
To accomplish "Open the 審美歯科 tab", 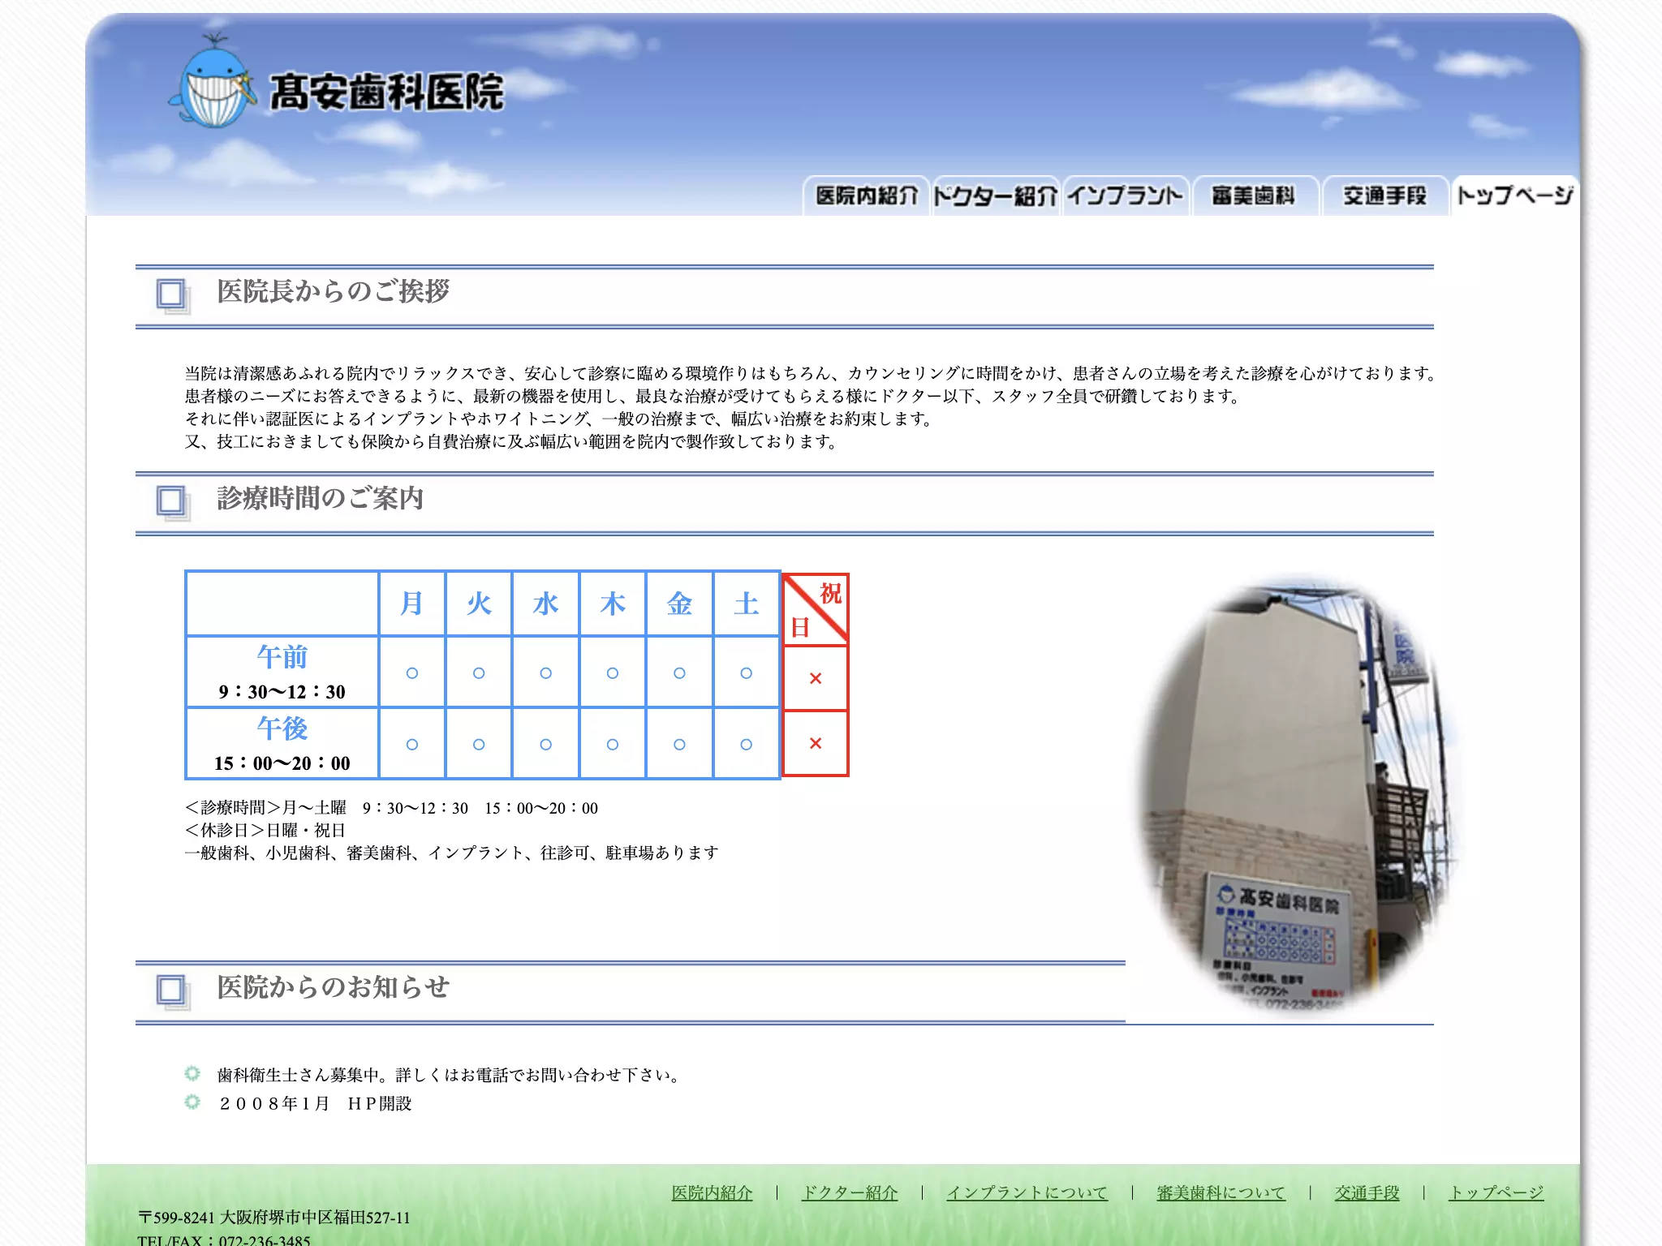I will click(1255, 195).
